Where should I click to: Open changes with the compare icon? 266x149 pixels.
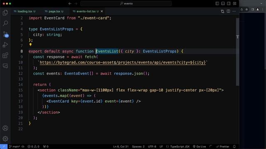pos(222,11)
